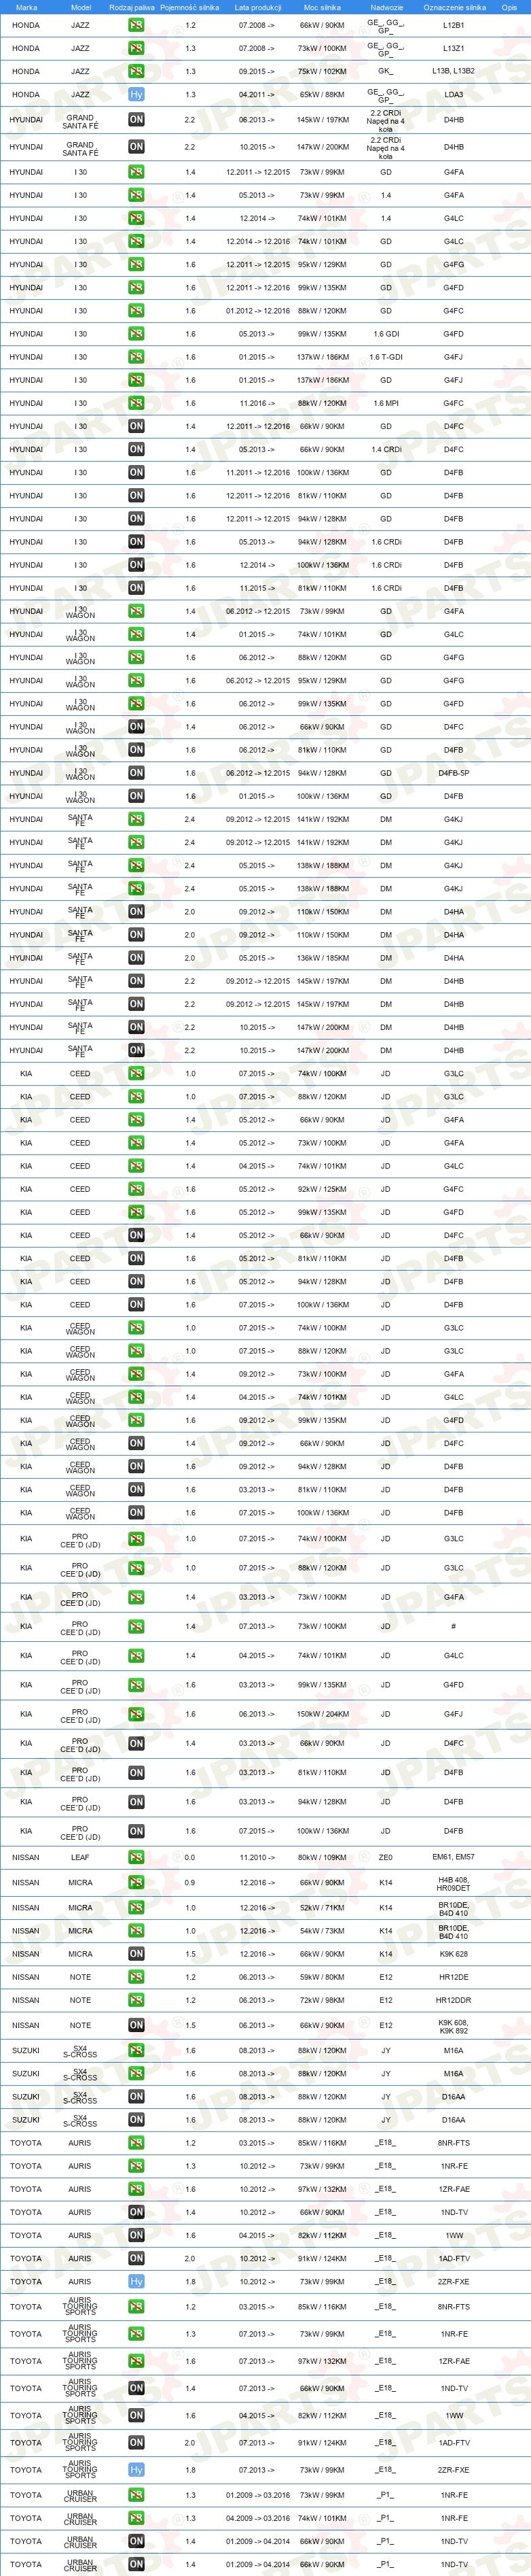Click the 150kW / 204KM power cell
The width and height of the screenshot is (531, 2576).
pos(323,1714)
